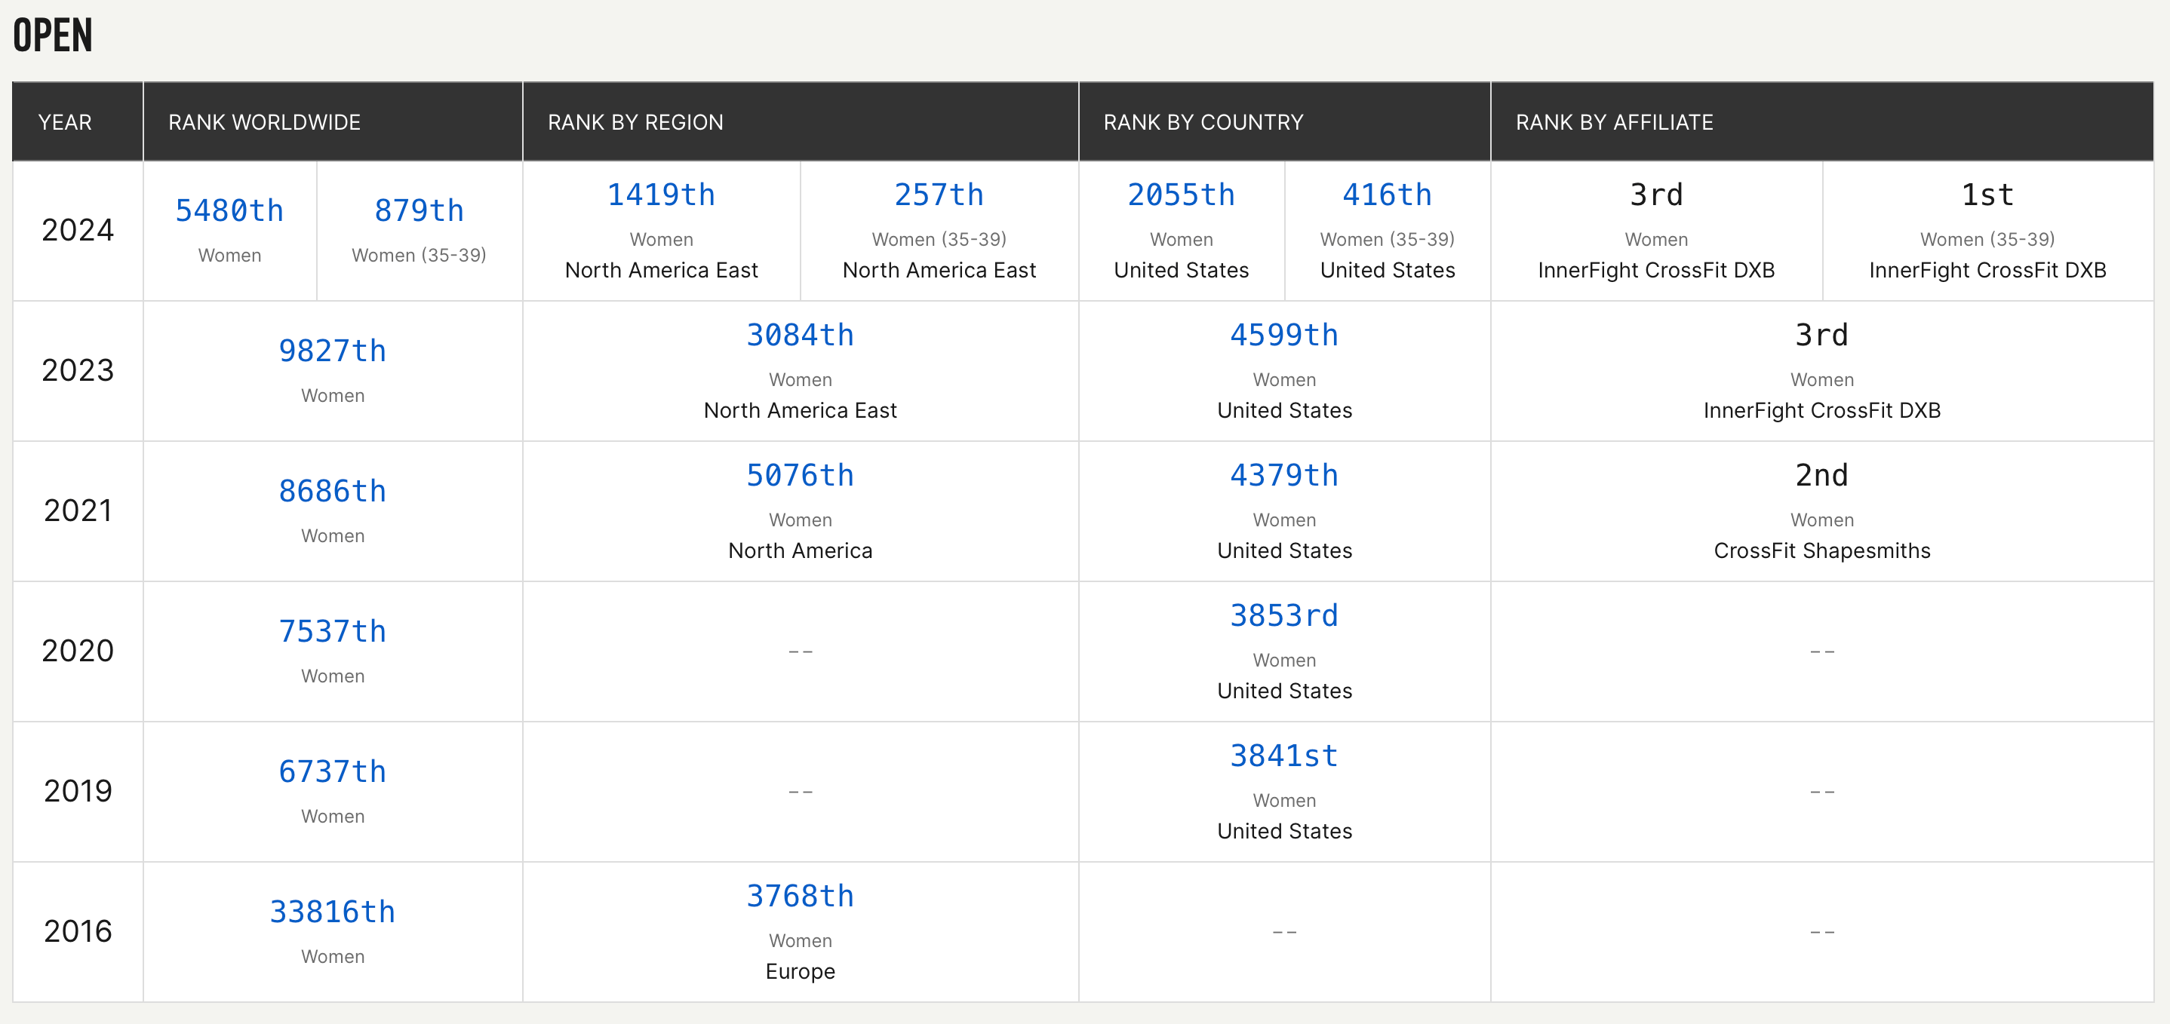Click the 3768th Europe regional rank
This screenshot has height=1024, width=2170.
(800, 897)
